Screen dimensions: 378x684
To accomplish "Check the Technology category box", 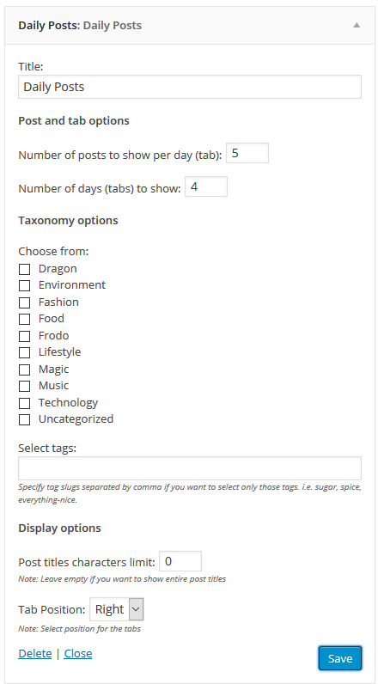I will click(24, 403).
